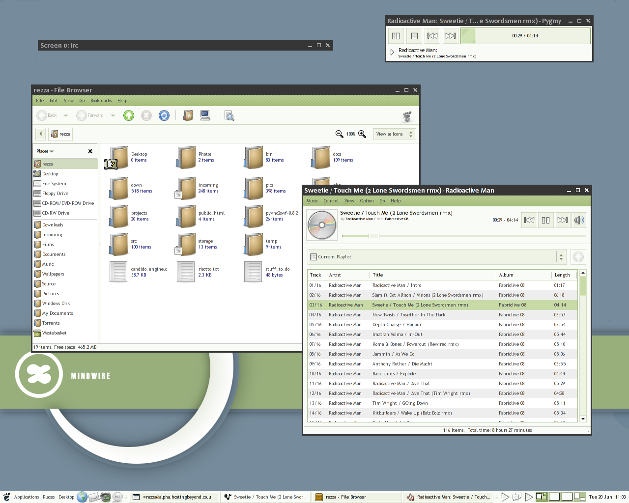Open the Bookmarks menu in File Browser
This screenshot has width=629, height=503.
pos(101,101)
